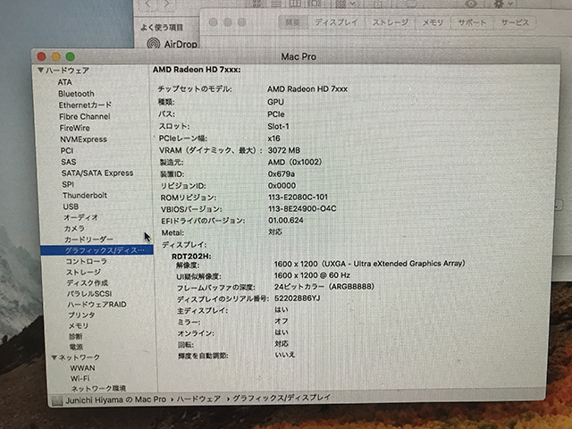Click the green zoom button of Mac Pro window

coord(70,56)
